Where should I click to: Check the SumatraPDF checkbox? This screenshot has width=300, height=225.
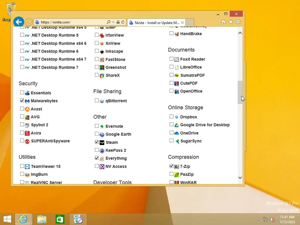[171, 75]
